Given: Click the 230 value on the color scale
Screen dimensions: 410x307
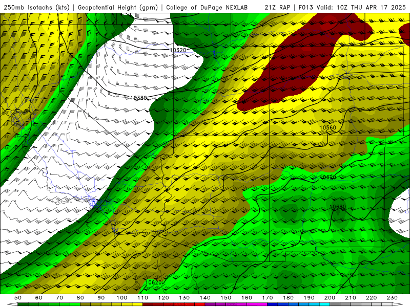Looking at the screenshot, I should [392, 298].
